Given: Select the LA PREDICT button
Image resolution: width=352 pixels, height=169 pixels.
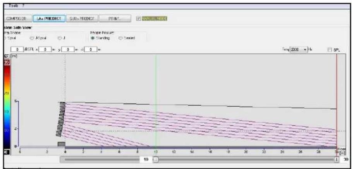Looking at the screenshot, I should point(49,19).
